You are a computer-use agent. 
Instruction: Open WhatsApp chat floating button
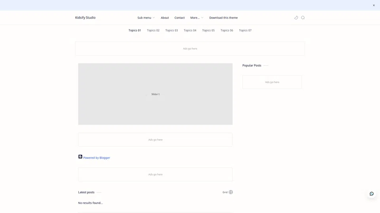[x=372, y=194]
